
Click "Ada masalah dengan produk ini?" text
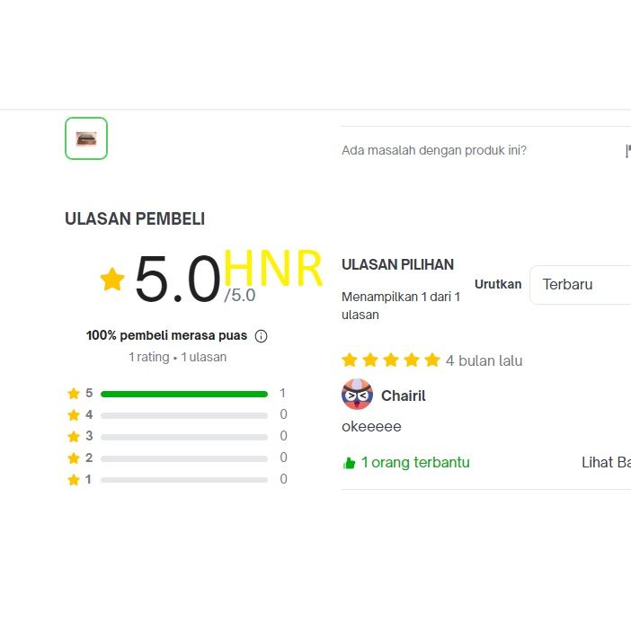point(434,150)
